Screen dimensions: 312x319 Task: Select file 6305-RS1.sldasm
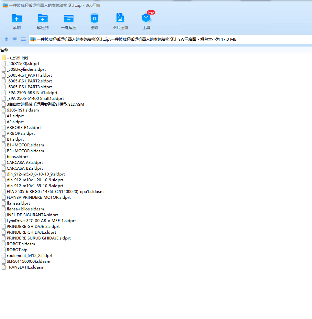pos(23,110)
